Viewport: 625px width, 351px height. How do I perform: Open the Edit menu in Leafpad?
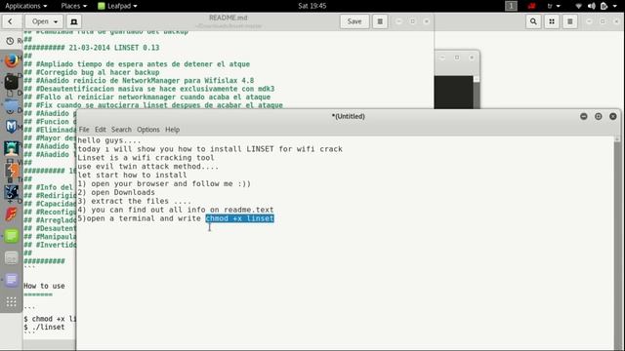point(100,130)
